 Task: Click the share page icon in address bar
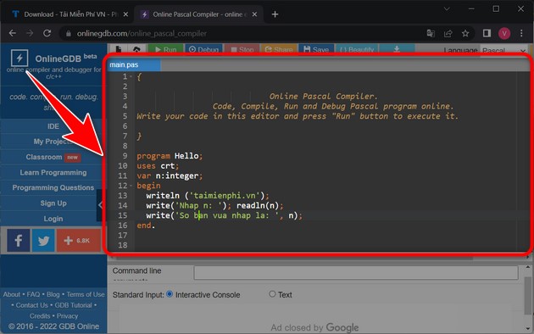(448, 33)
